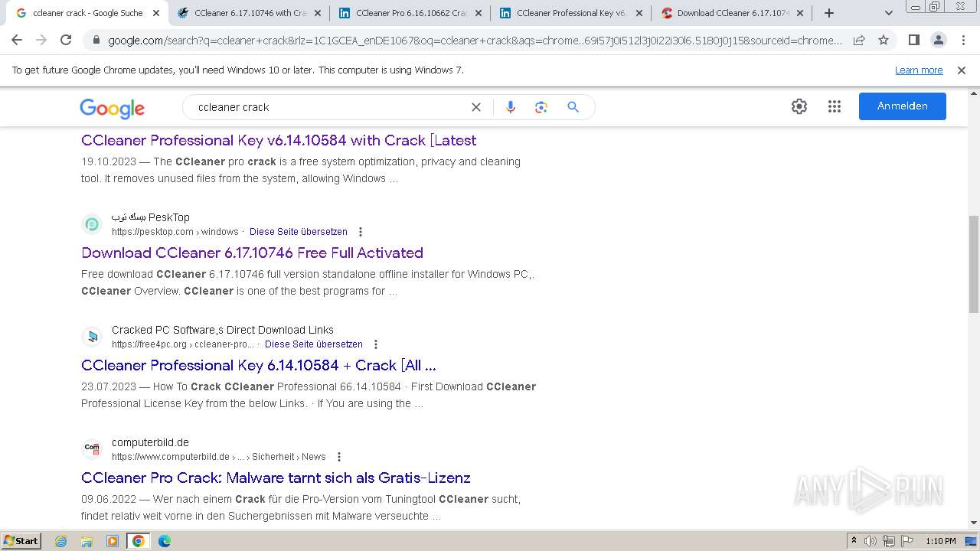Viewport: 980px width, 551px height.
Task: Open Download CCleaner 6.17.10746 Free Full Activated
Action: pyautogui.click(x=252, y=253)
